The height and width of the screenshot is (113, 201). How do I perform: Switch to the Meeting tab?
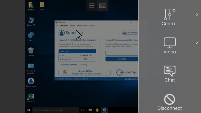pos(83,65)
